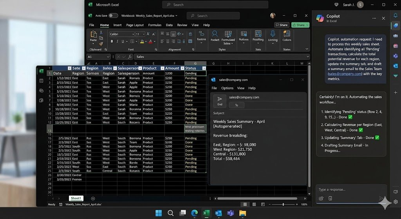Click the Wrap text icon
The image size is (401, 219).
click(190, 34)
